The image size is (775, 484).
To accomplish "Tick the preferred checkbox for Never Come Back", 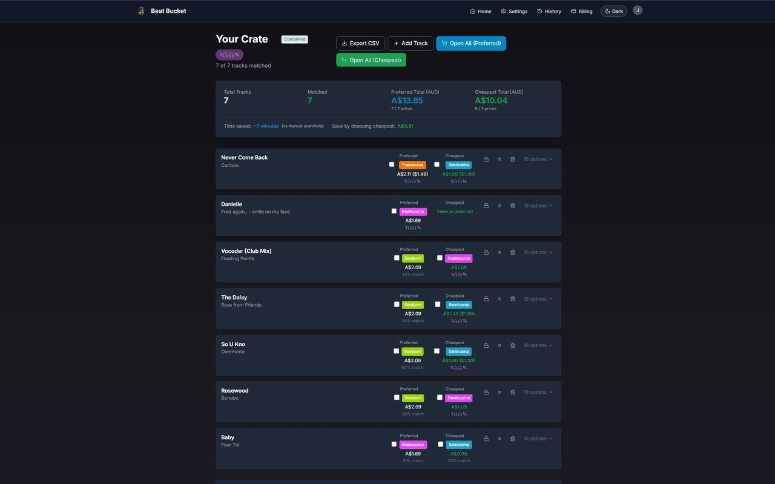I will pyautogui.click(x=392, y=165).
